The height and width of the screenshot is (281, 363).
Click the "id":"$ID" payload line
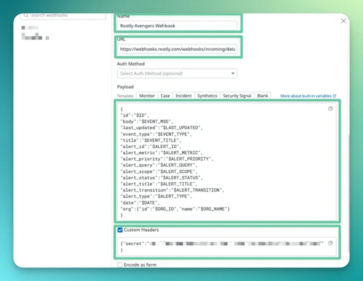pyautogui.click(x=135, y=116)
